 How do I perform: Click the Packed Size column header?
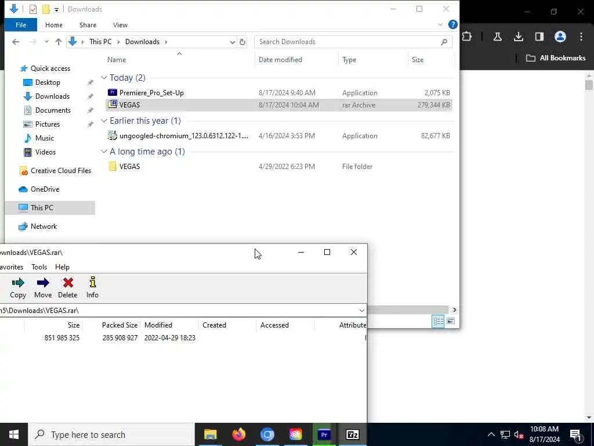119,325
